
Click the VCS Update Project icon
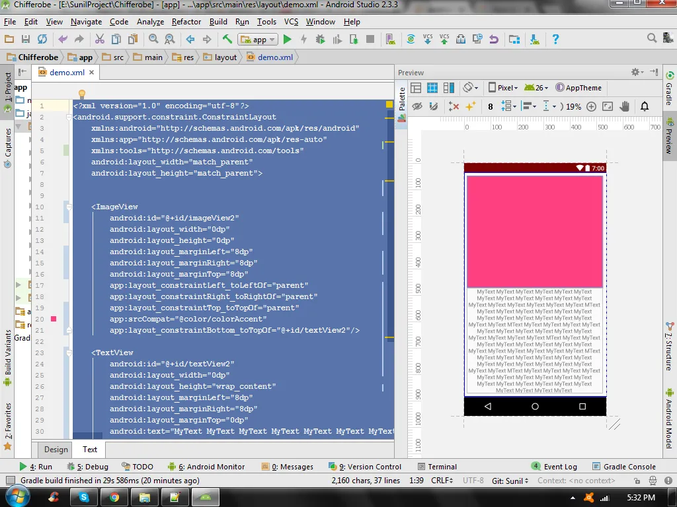tap(427, 40)
